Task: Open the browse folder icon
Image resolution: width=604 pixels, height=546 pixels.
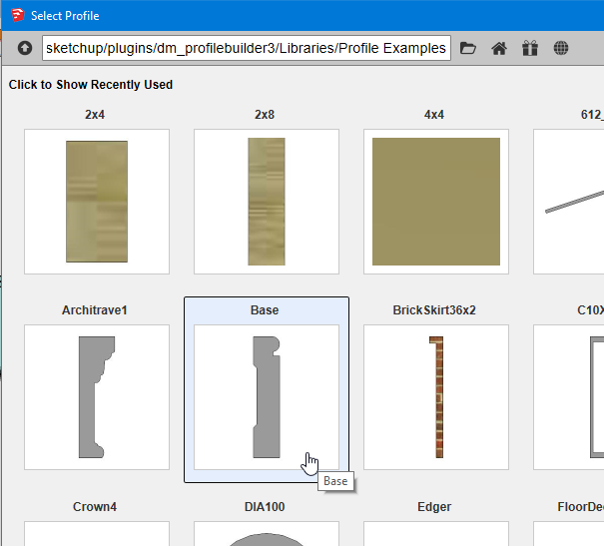Action: tap(468, 48)
